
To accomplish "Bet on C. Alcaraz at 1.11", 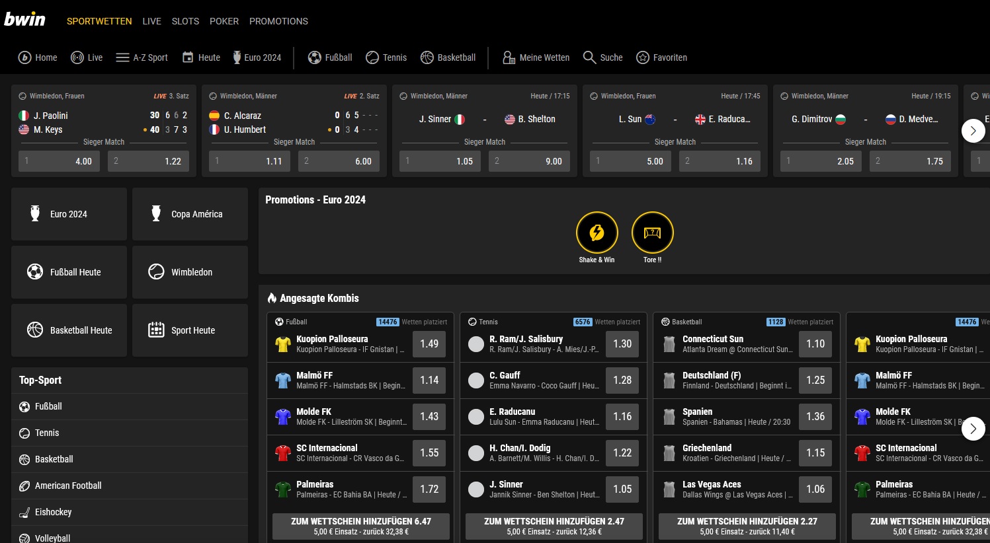I will pyautogui.click(x=249, y=161).
